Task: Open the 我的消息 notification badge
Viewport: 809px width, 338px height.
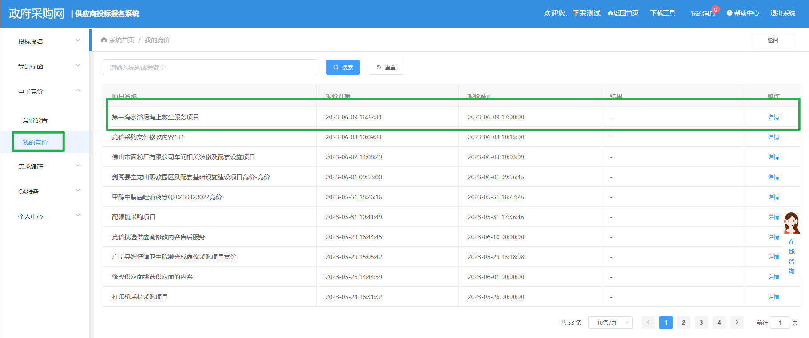Action: click(715, 10)
